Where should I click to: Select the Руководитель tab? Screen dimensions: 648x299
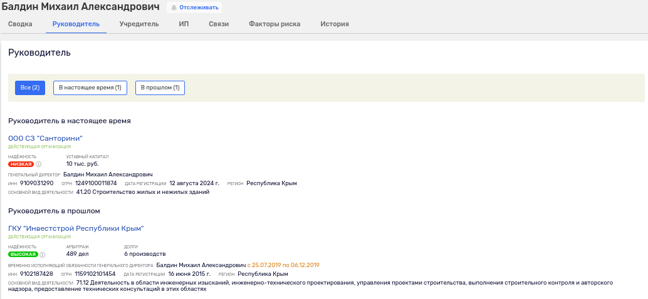(76, 24)
